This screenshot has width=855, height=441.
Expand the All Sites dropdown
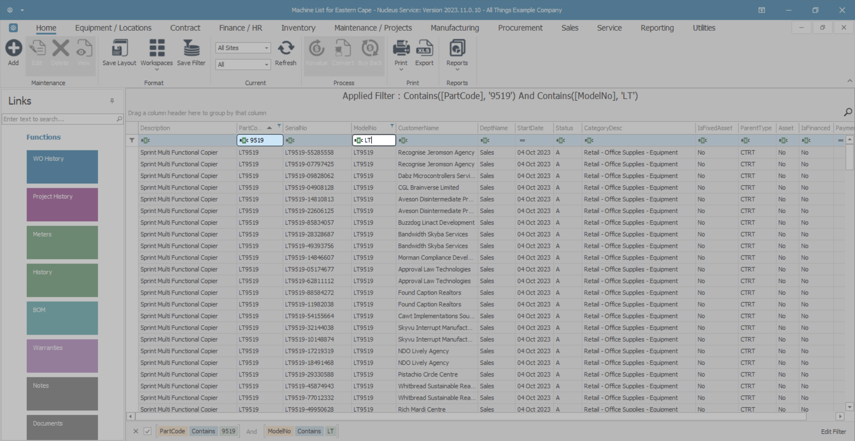266,48
